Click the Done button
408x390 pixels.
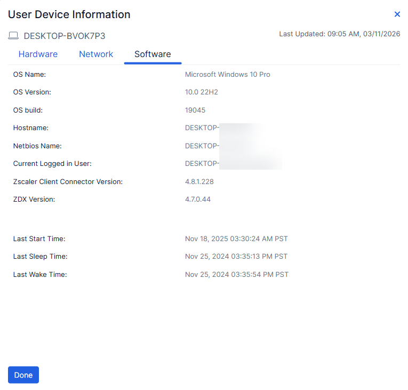point(23,375)
